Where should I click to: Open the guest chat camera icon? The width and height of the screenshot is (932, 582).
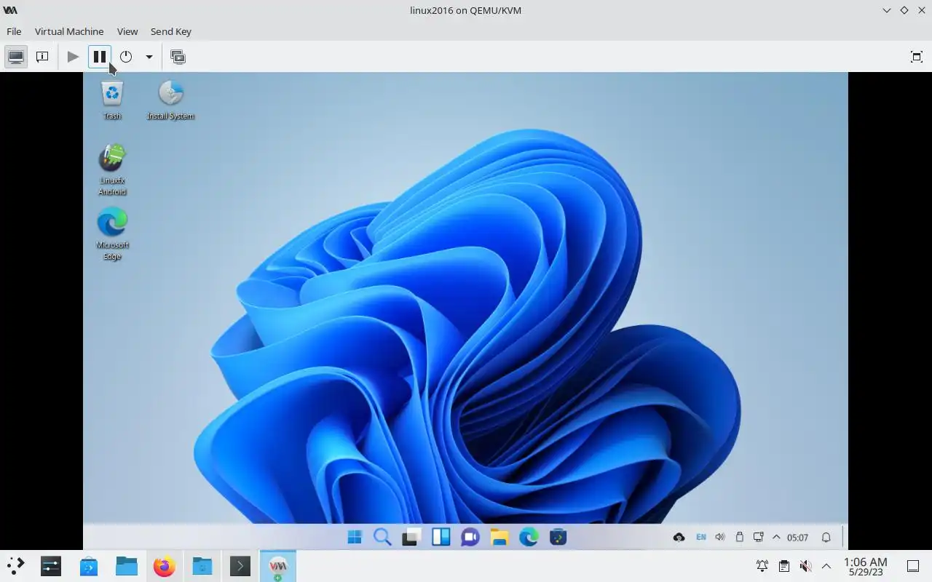click(470, 538)
